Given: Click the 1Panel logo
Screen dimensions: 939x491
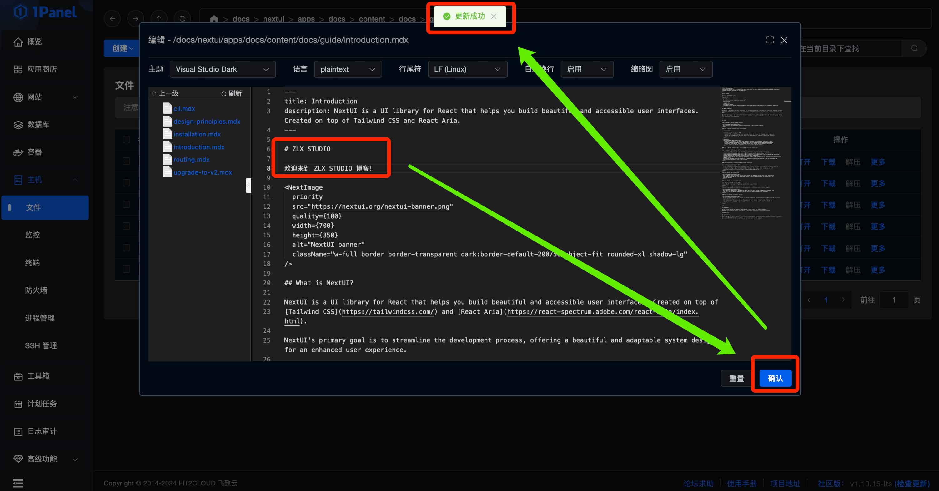Looking at the screenshot, I should pyautogui.click(x=45, y=12).
